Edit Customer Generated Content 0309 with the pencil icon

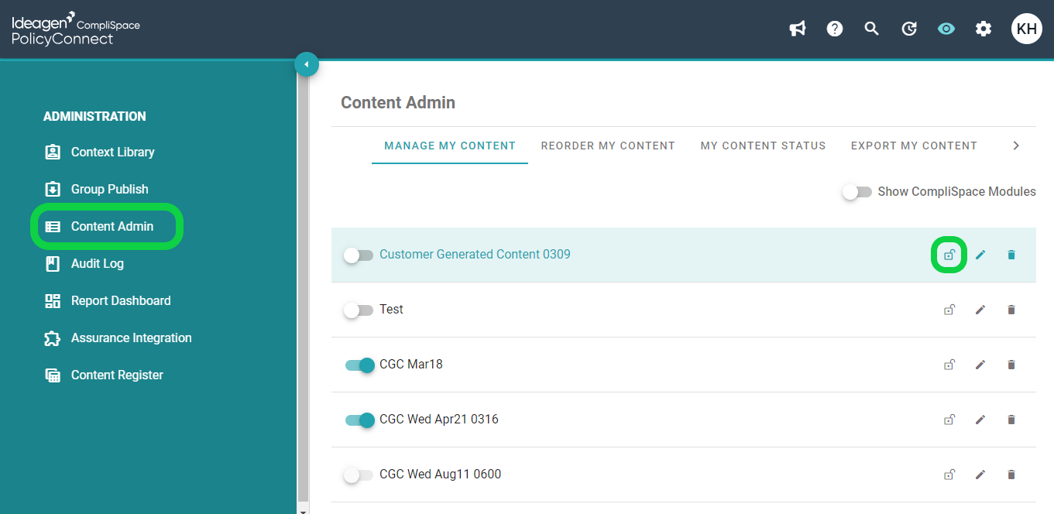tap(980, 255)
